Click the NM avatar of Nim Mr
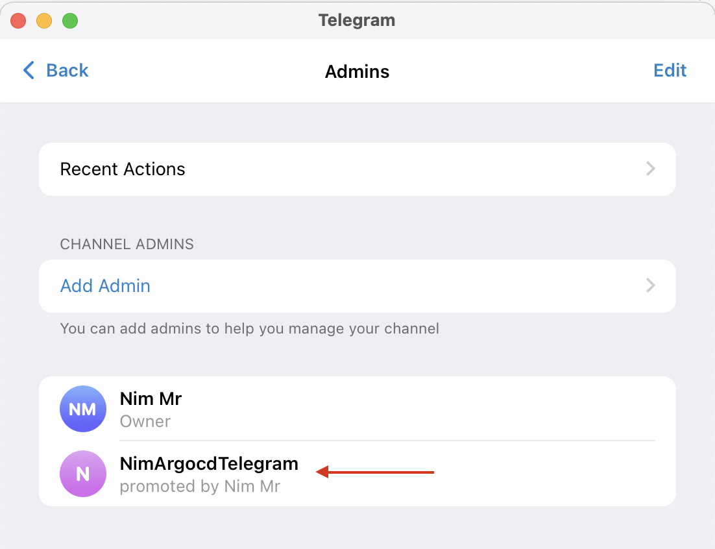 82,409
